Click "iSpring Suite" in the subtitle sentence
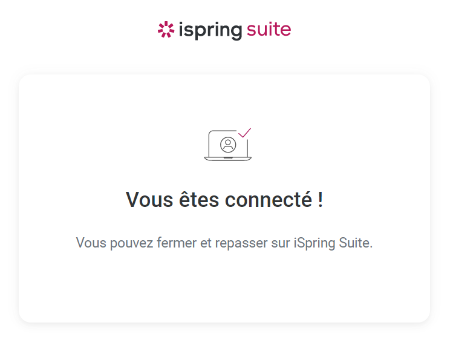 (x=333, y=243)
